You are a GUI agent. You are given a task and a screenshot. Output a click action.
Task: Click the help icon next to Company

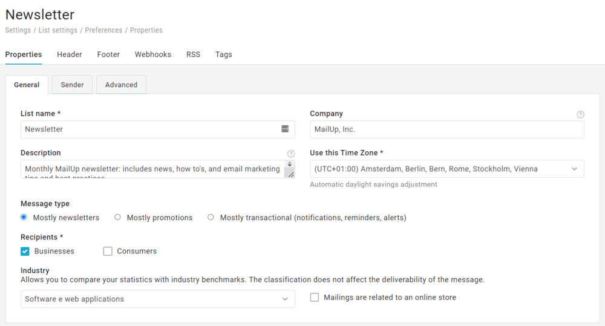[580, 114]
